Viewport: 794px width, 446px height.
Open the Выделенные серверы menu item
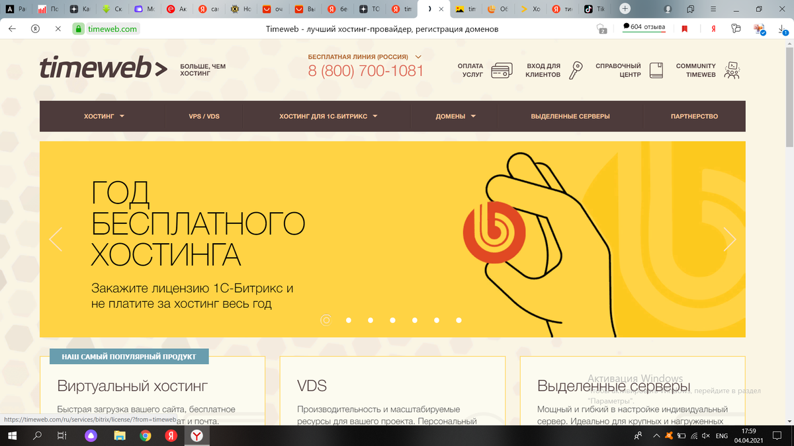(570, 116)
